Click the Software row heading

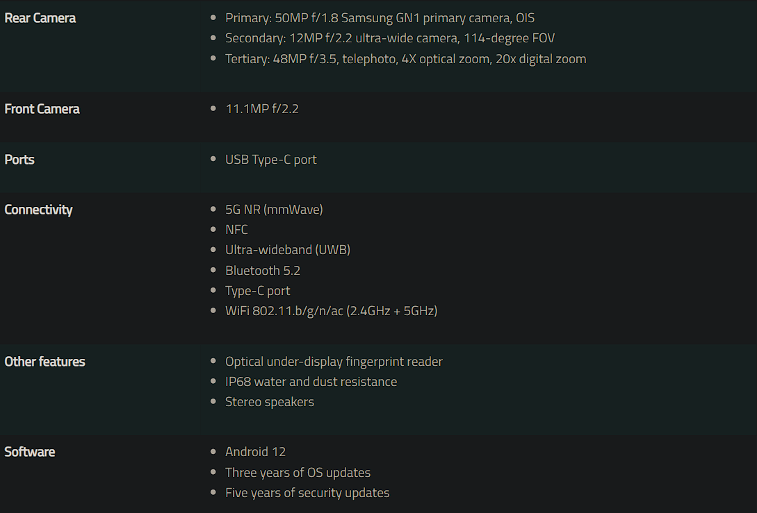(x=30, y=452)
